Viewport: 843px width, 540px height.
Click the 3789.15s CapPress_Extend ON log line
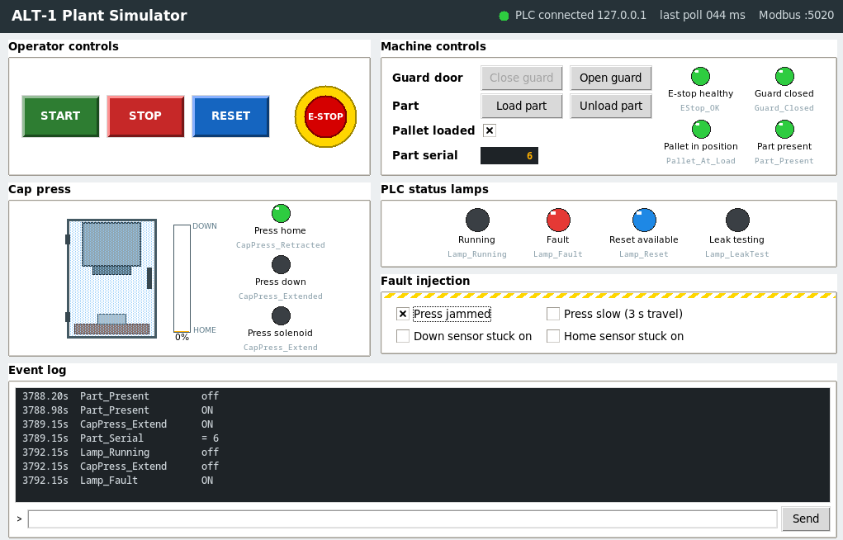[x=118, y=424]
